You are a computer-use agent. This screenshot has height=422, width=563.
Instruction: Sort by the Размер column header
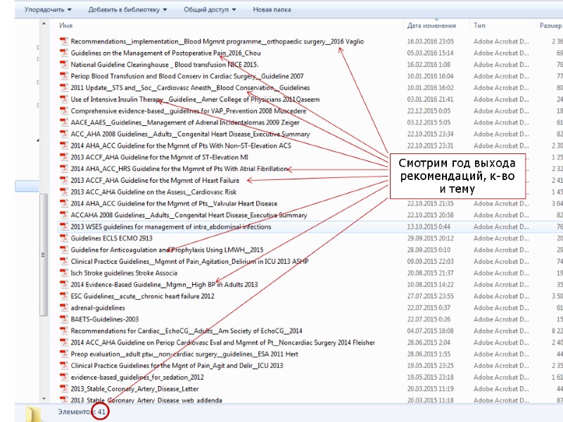tap(550, 25)
